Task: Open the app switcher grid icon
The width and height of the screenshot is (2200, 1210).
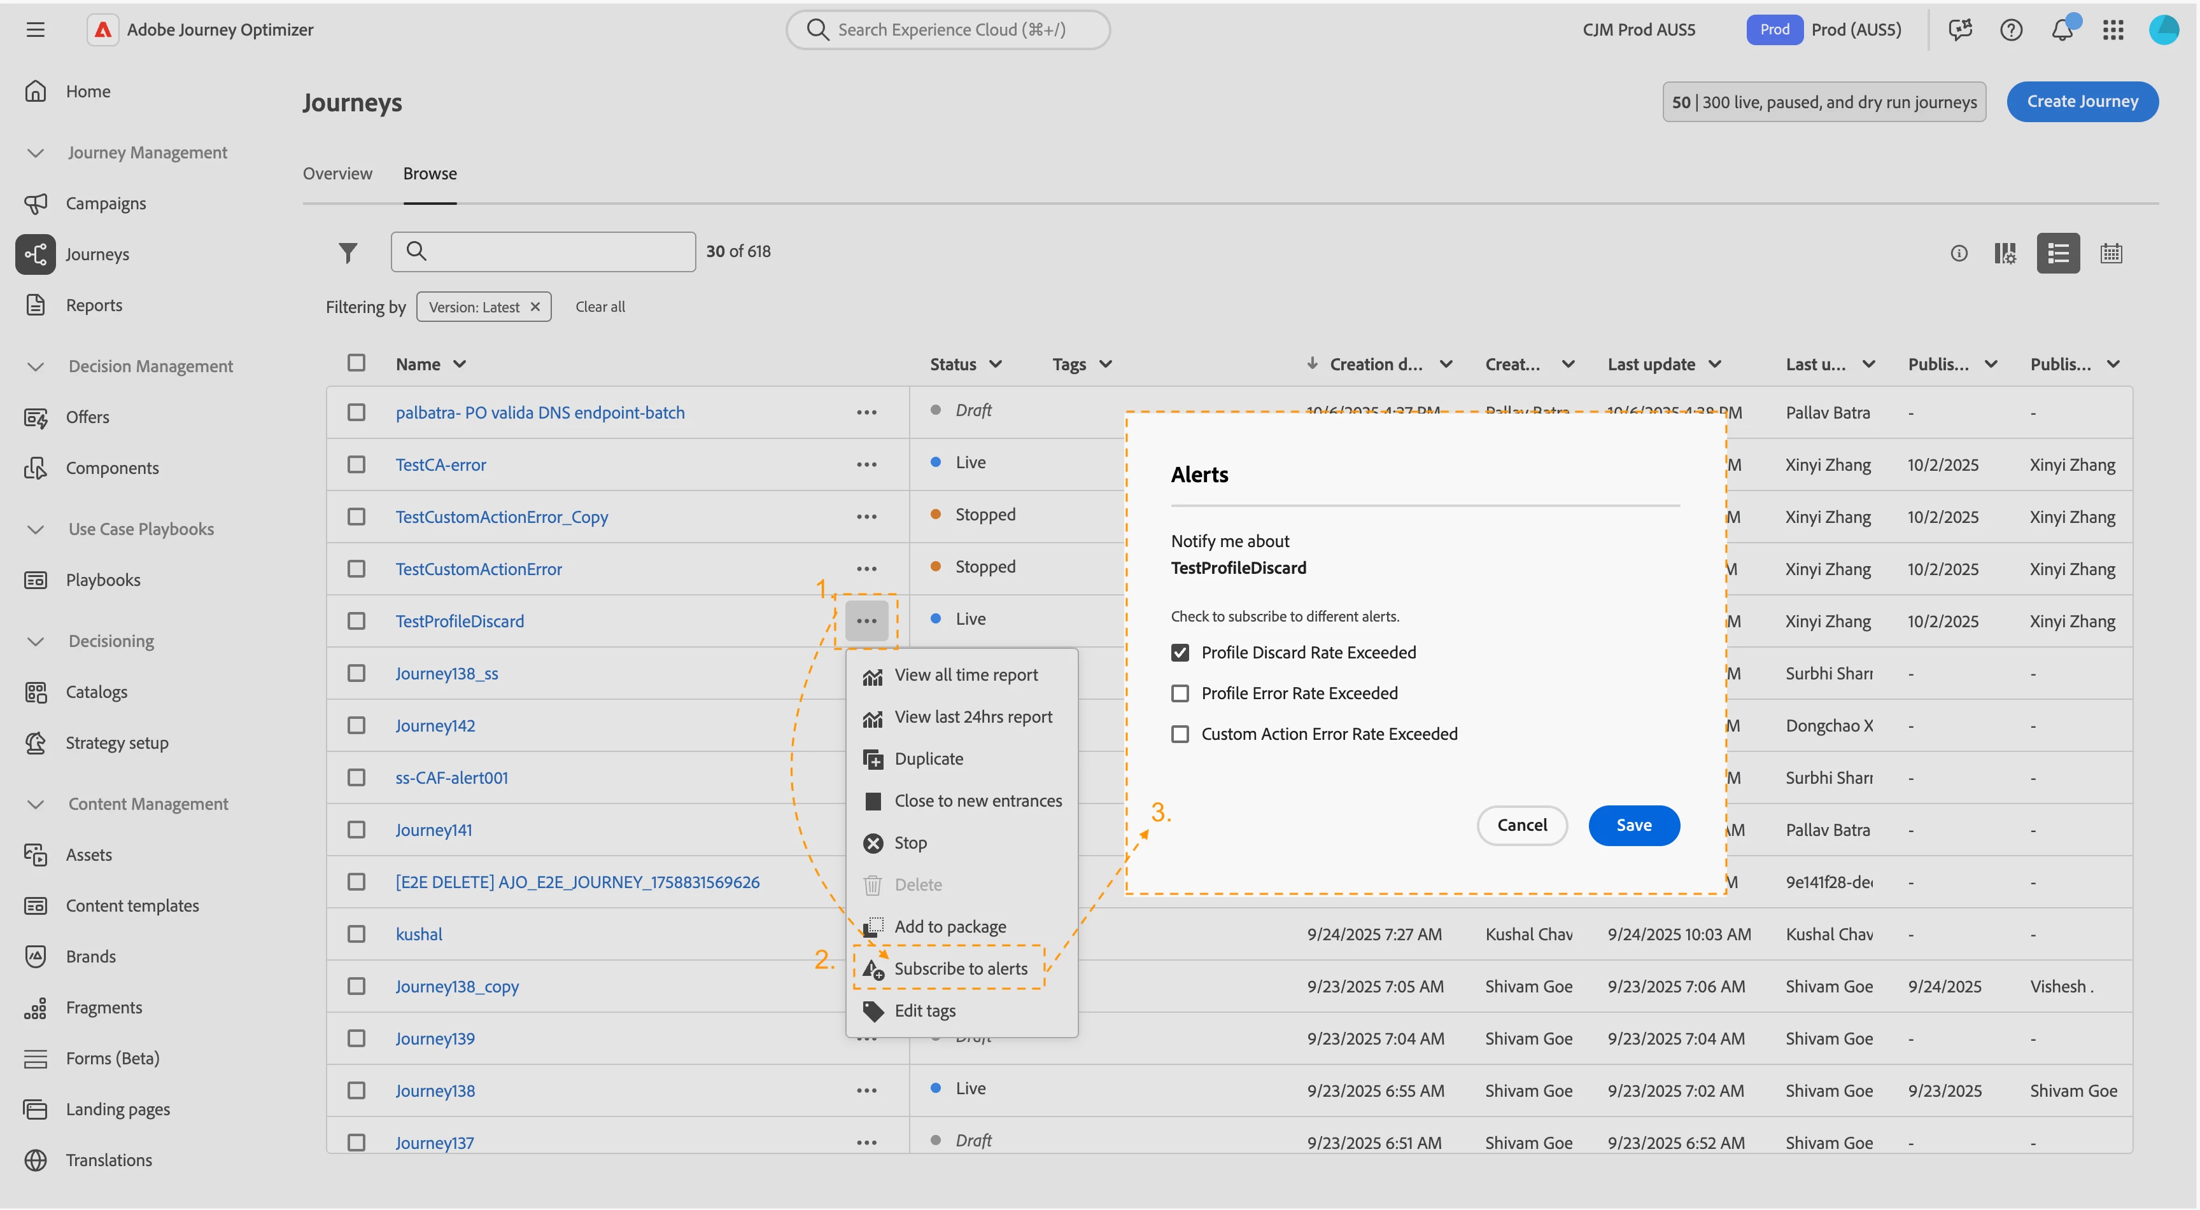Action: click(2113, 30)
